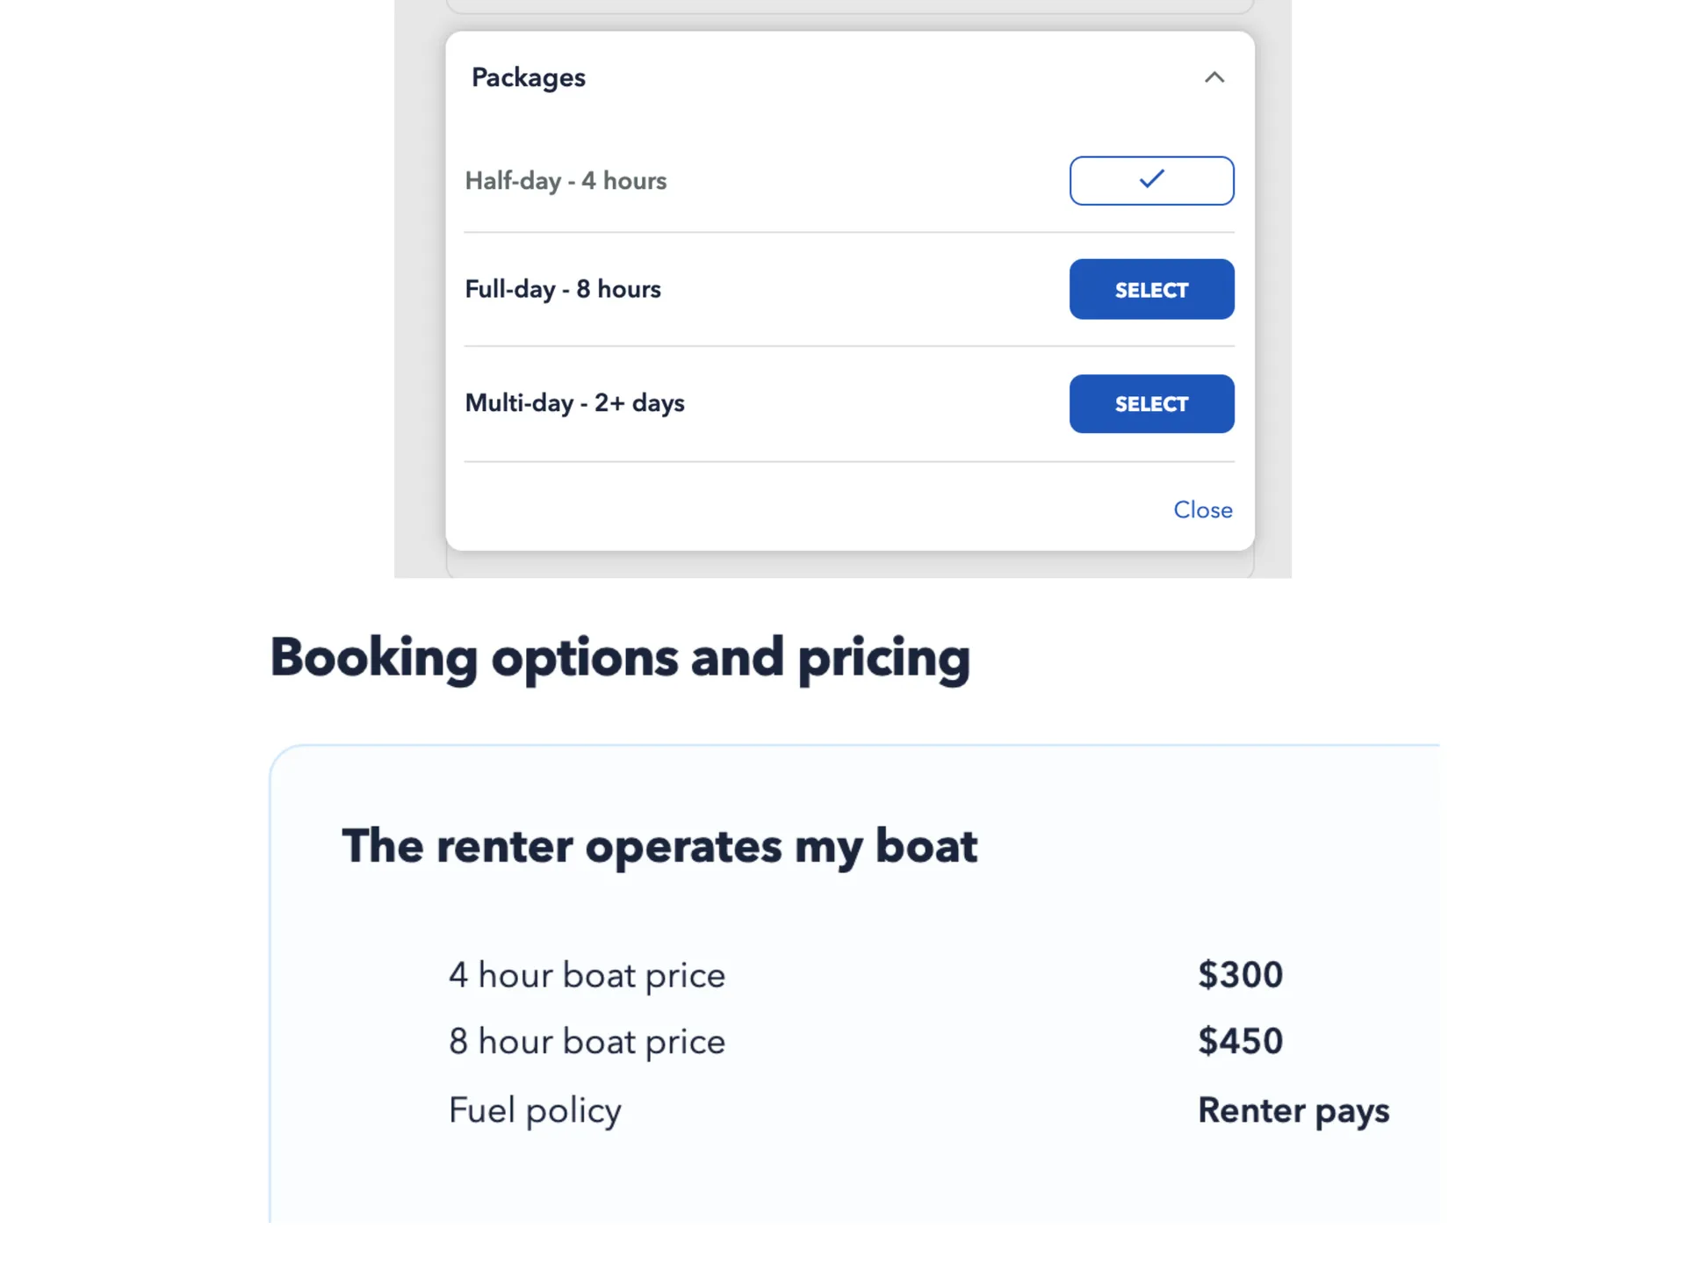The width and height of the screenshot is (1686, 1265).
Task: Toggle the Half-day checkmark button
Action: [x=1151, y=181]
